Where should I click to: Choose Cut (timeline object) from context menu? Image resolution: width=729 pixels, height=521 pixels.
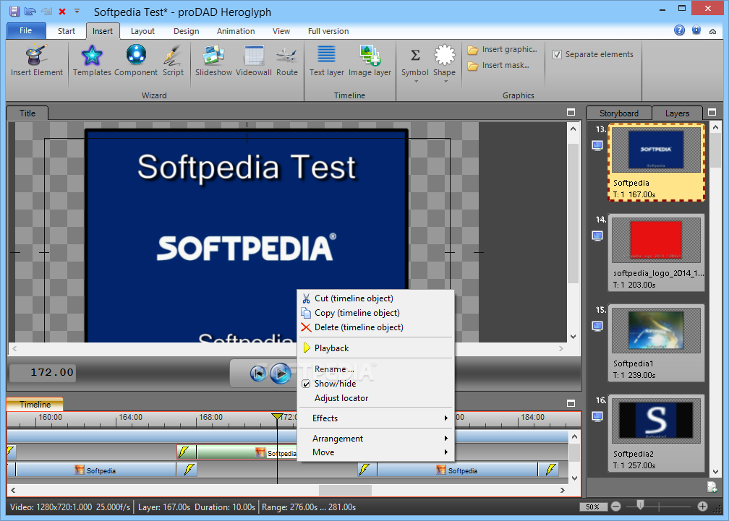point(375,298)
